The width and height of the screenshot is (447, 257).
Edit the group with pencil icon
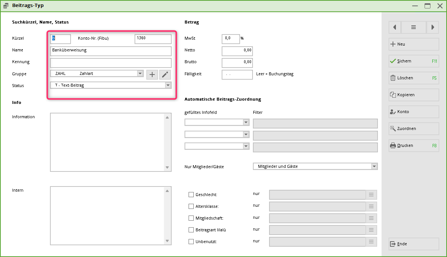165,75
